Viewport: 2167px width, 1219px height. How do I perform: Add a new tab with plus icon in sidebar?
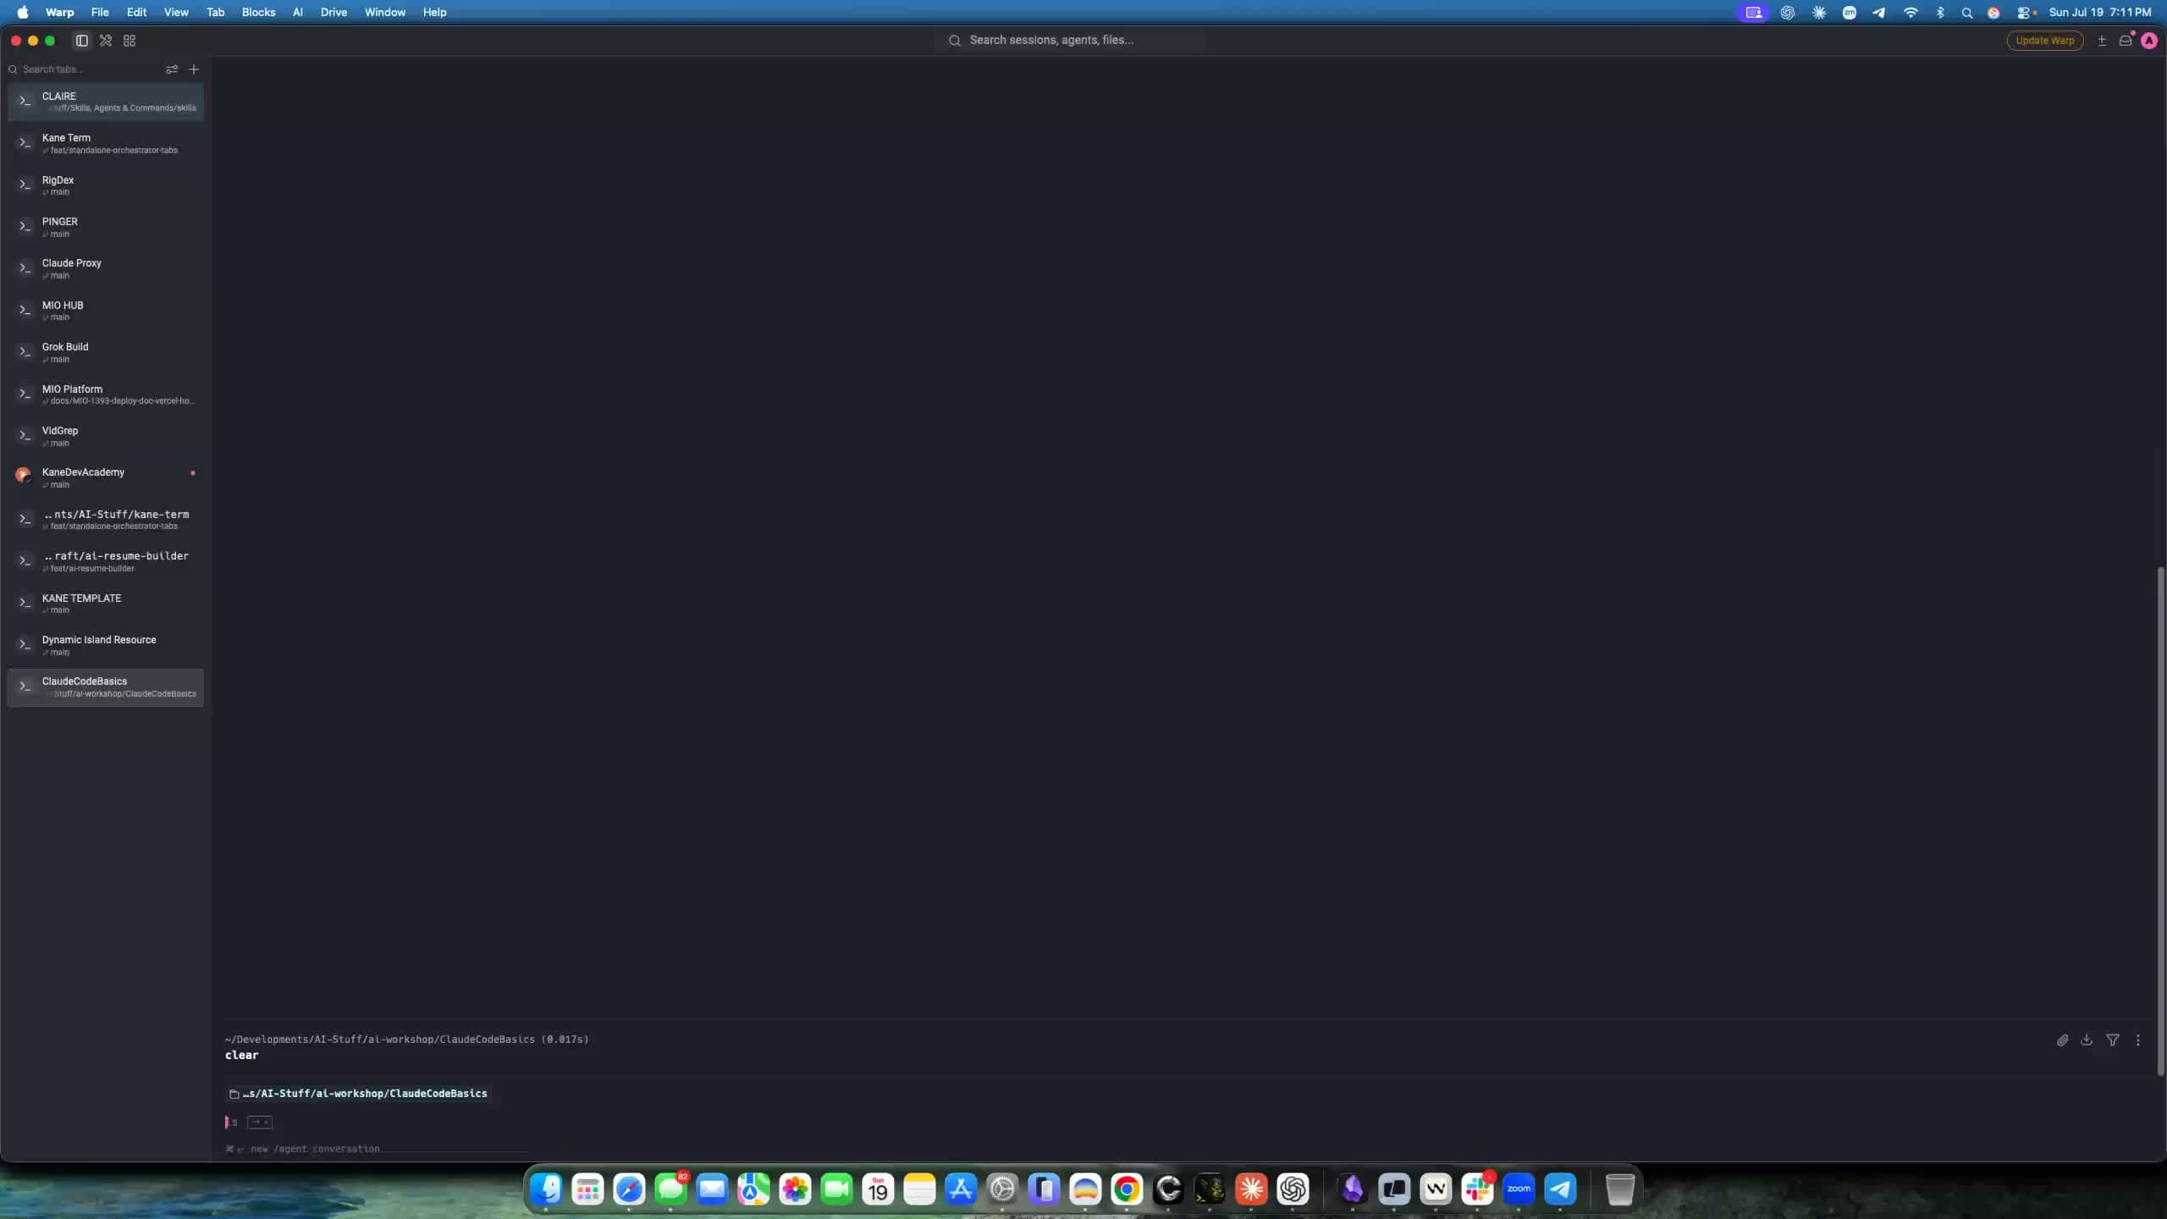194,69
